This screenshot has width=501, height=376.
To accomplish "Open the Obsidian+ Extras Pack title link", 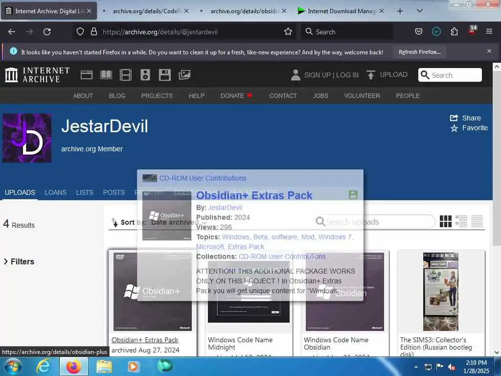I will pos(145,340).
